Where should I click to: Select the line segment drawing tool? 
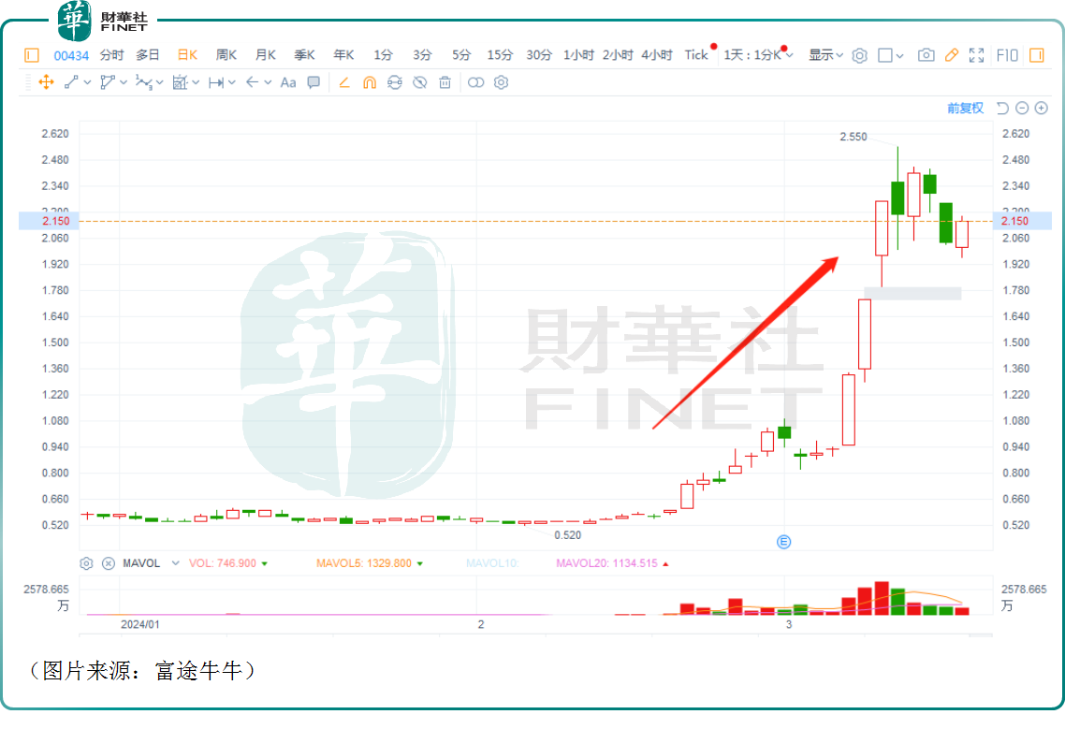(71, 82)
